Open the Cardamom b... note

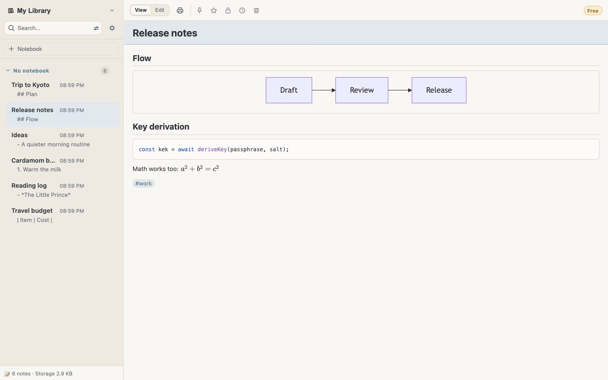pos(63,165)
